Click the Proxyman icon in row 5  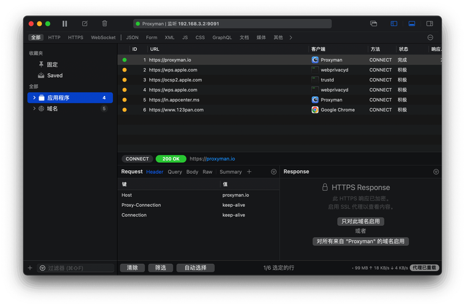pos(315,100)
